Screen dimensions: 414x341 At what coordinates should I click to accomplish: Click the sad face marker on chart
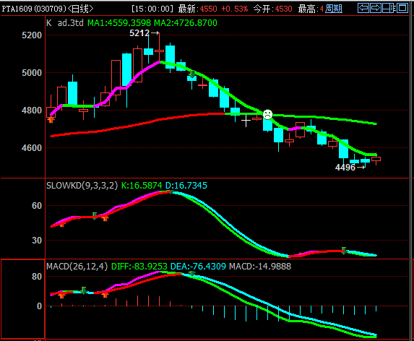(267, 115)
